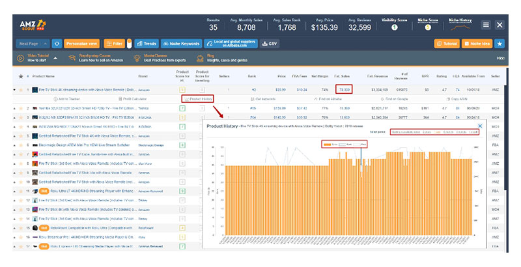Screen dimensions: 521x267
Task: Open the hamburger menu in the header
Action: [486, 25]
